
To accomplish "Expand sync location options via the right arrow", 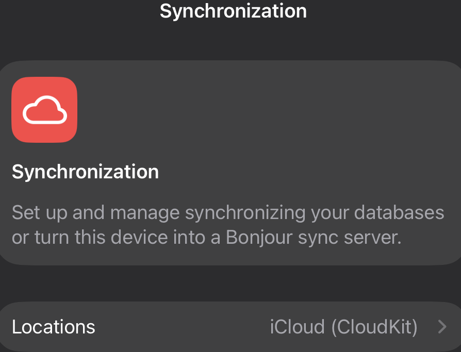I will (441, 327).
